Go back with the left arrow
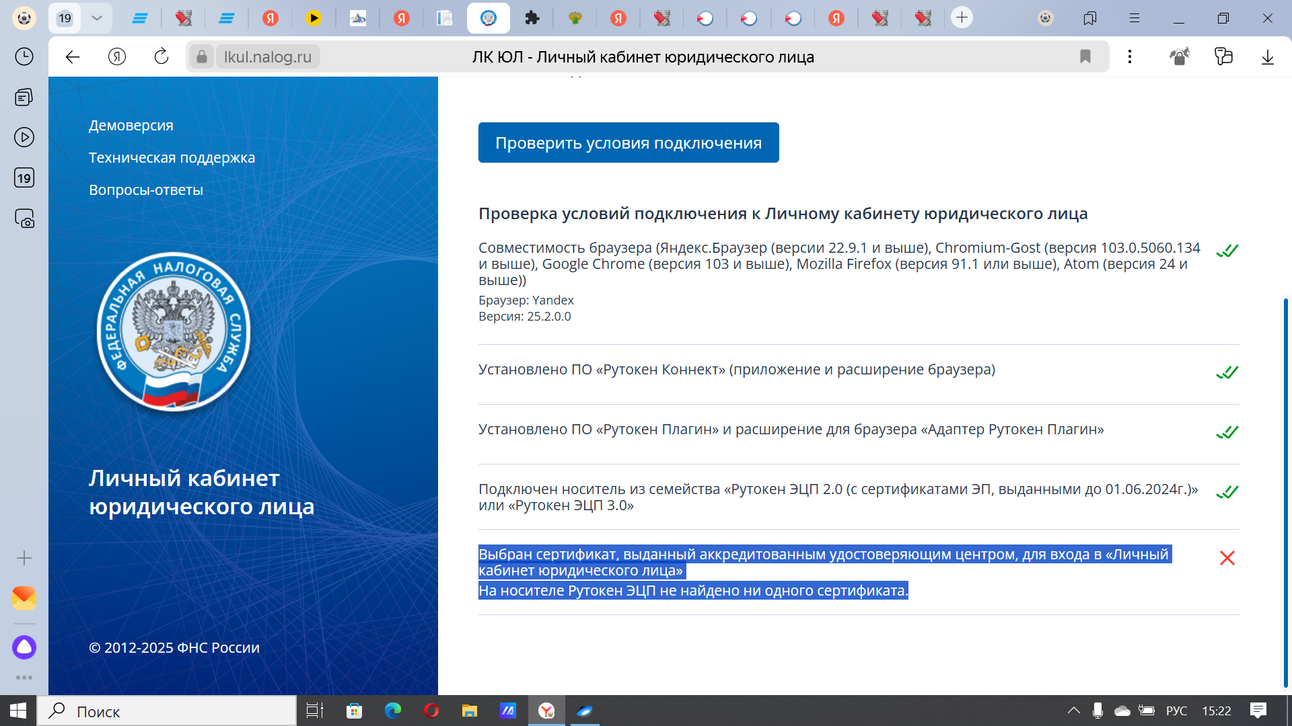This screenshot has height=726, width=1292. coord(73,57)
